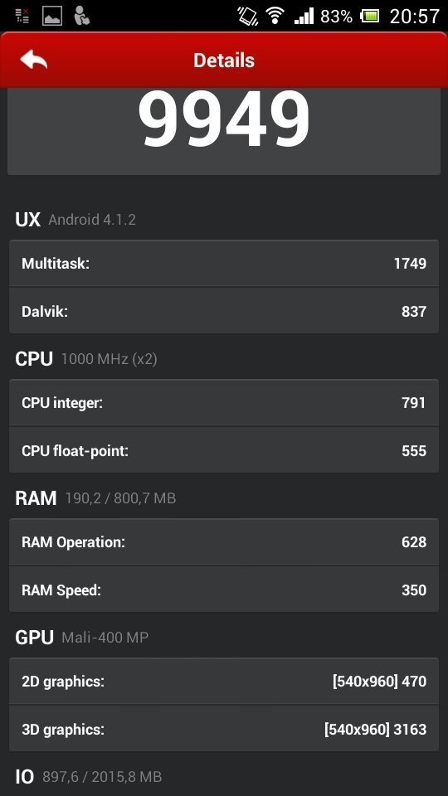This screenshot has width=448, height=796.
Task: Open the picture notification icon in status bar
Action: pyautogui.click(x=51, y=16)
